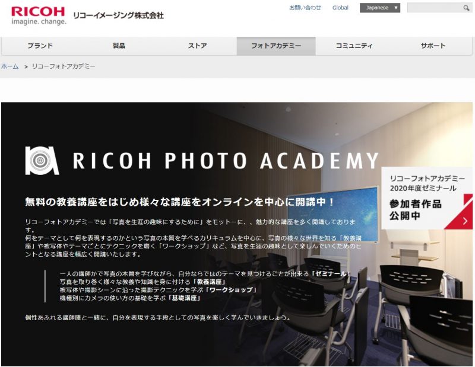Click the 「基礎講座」 bold text
The height and width of the screenshot is (367, 475).
tap(184, 298)
